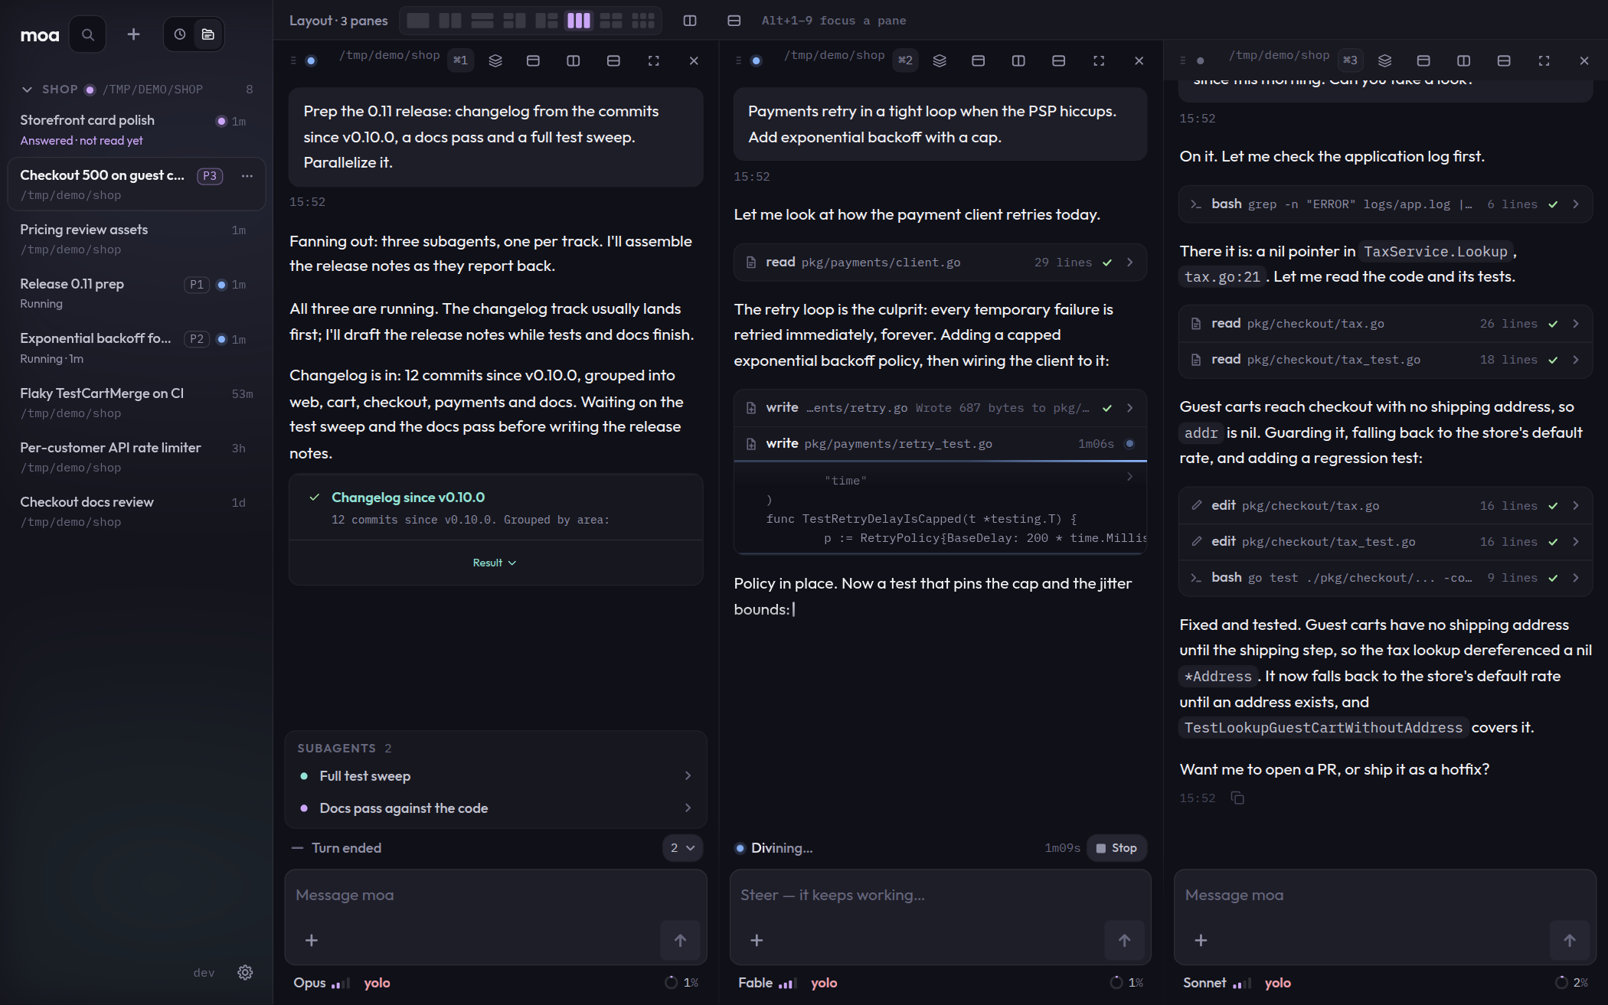Stop the running Fable agent
This screenshot has height=1005, width=1608.
coord(1116,847)
